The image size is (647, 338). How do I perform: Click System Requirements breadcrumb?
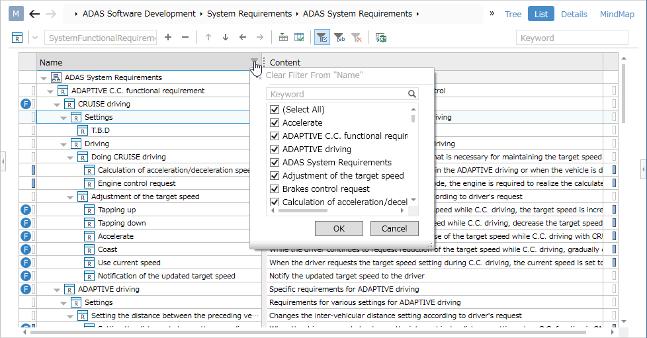click(249, 14)
